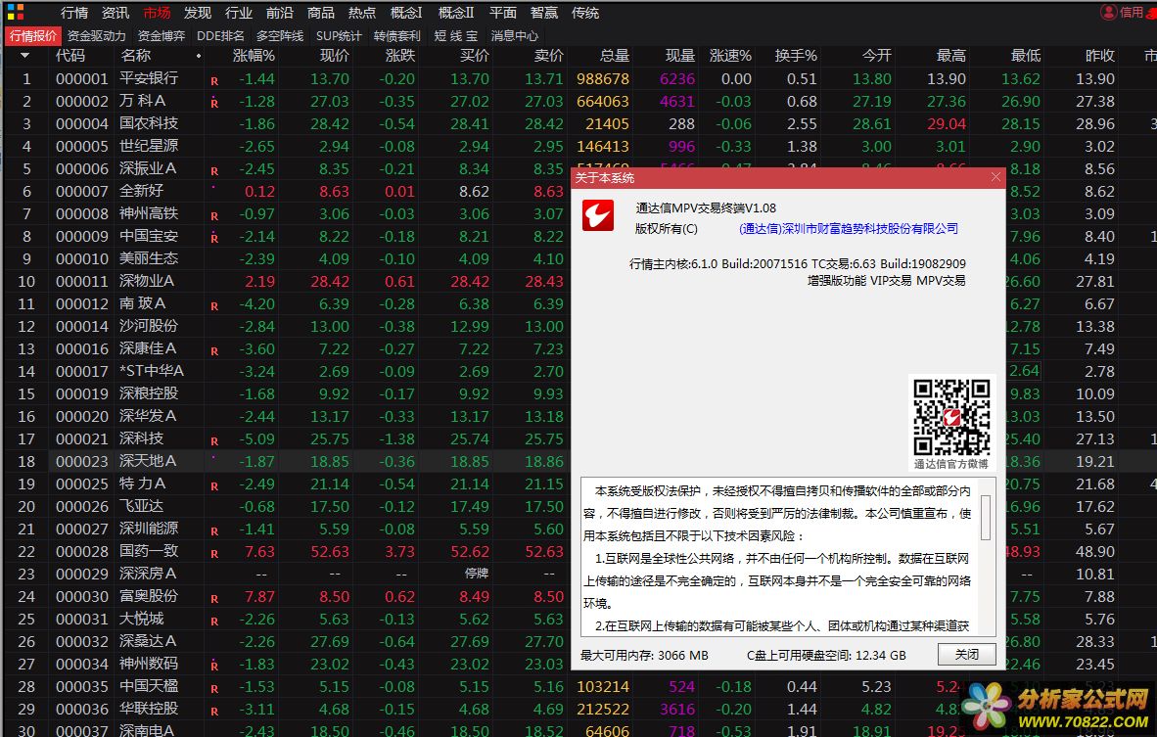This screenshot has height=737, width=1157.
Task: Open the 传统 menu
Action: [585, 13]
